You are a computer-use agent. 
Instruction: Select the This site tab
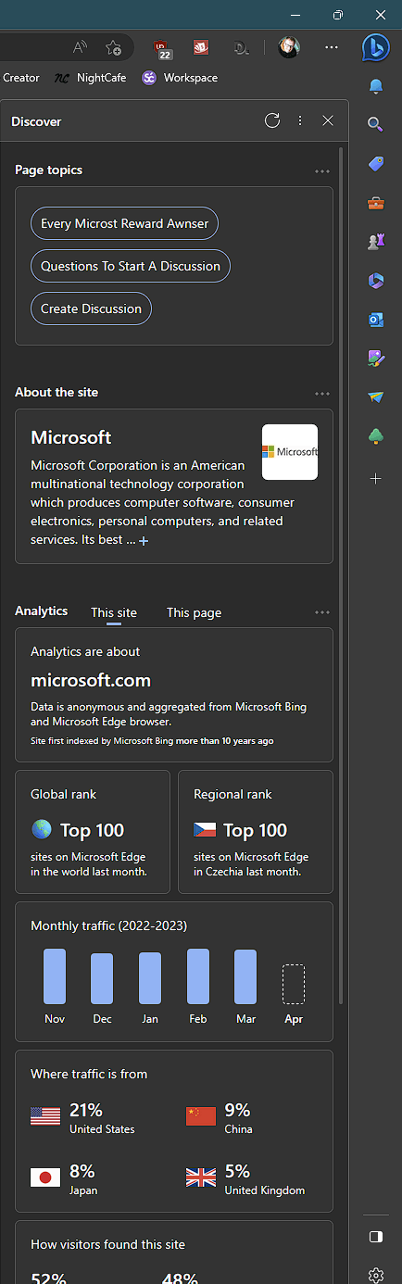click(114, 612)
